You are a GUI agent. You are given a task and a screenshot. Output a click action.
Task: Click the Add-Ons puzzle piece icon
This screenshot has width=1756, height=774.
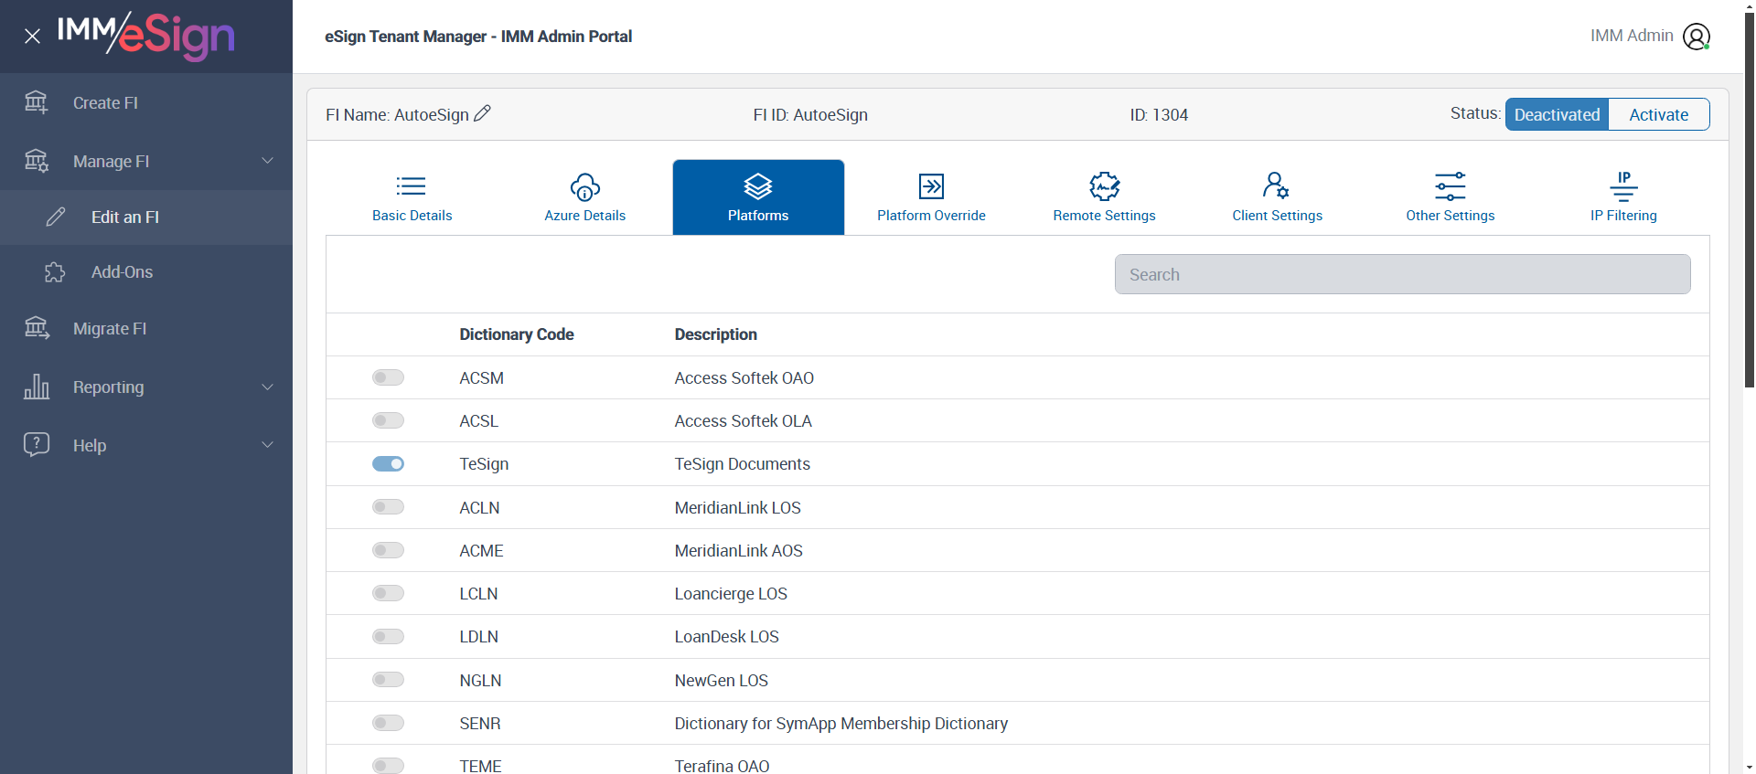click(55, 272)
